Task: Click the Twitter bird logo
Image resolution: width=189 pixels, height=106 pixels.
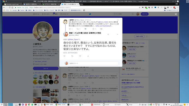Action: pos(90,14)
